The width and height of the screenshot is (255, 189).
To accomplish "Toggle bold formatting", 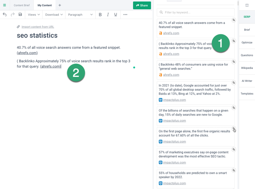I will coord(100,15).
